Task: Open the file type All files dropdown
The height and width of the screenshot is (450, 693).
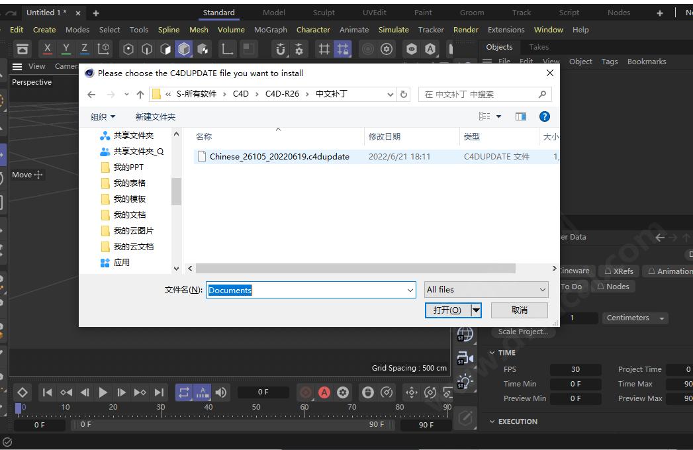Action: [486, 290]
